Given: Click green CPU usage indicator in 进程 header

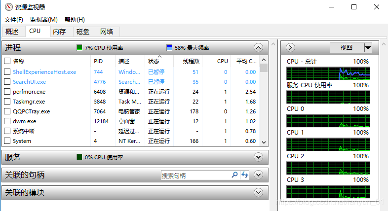Looking at the screenshot, I should coord(79,47).
